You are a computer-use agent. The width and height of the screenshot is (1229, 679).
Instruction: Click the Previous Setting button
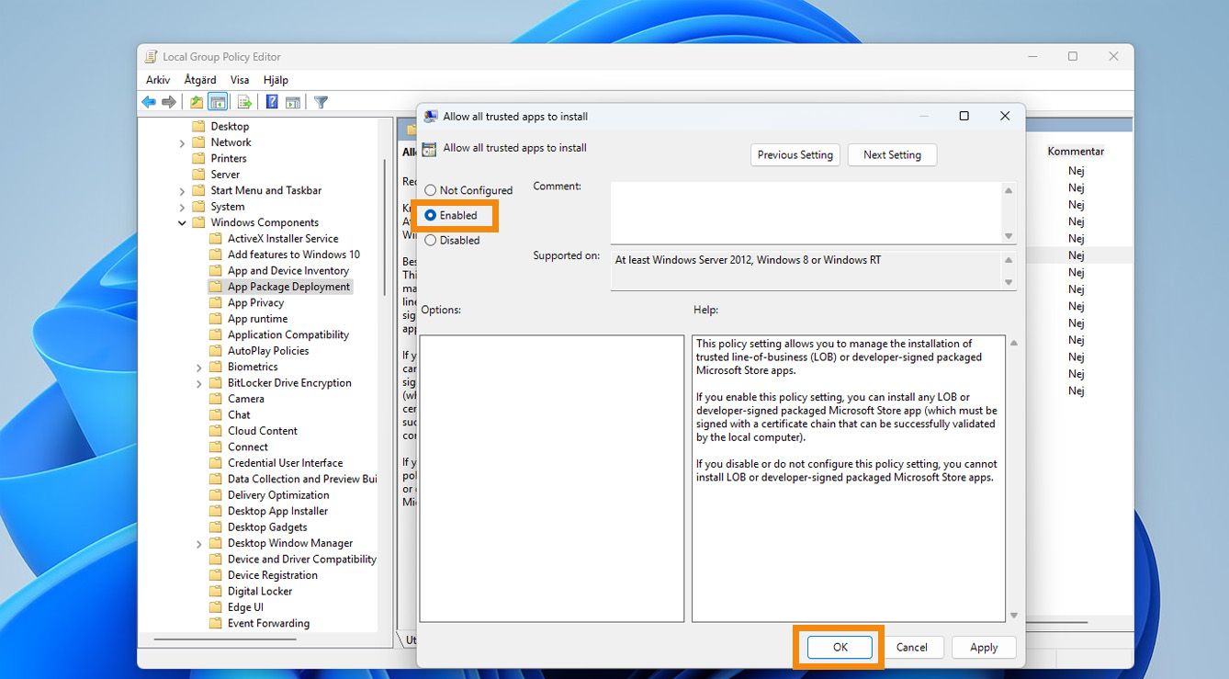[795, 155]
